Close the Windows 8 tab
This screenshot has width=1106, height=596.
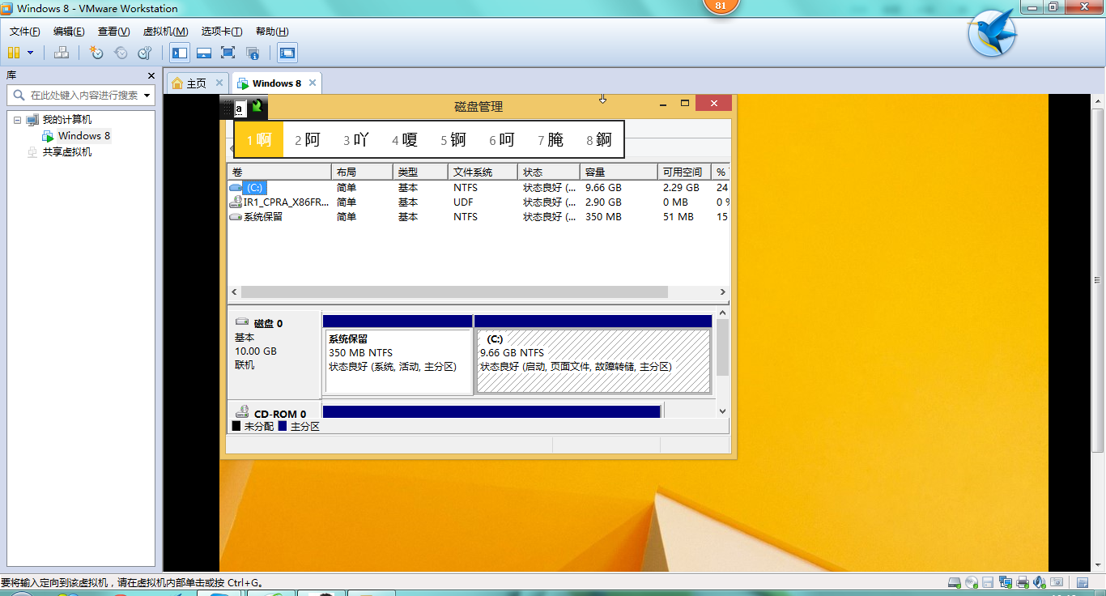pyautogui.click(x=313, y=83)
